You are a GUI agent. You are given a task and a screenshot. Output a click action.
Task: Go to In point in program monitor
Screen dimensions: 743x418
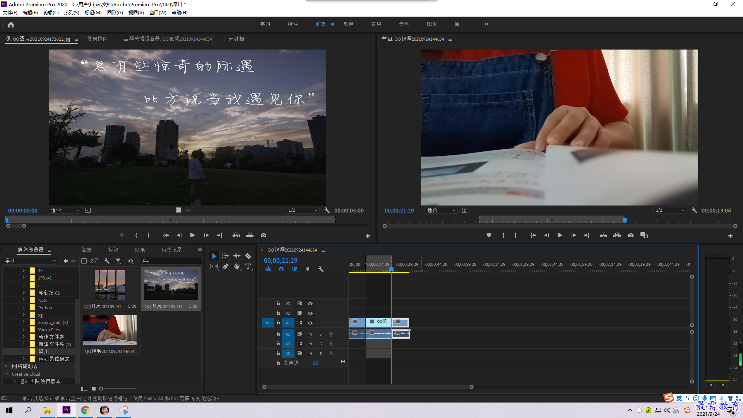pos(533,235)
